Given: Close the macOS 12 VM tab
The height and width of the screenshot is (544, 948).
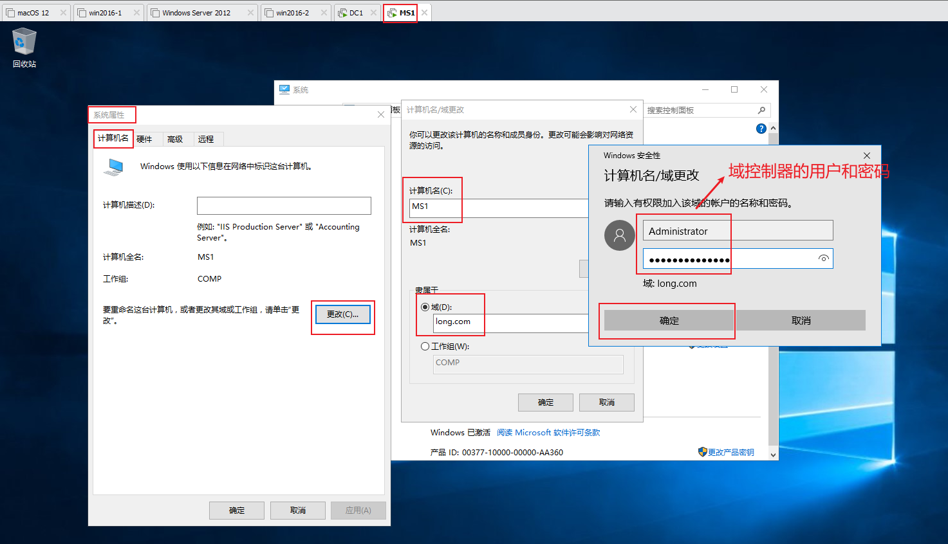Looking at the screenshot, I should point(63,13).
